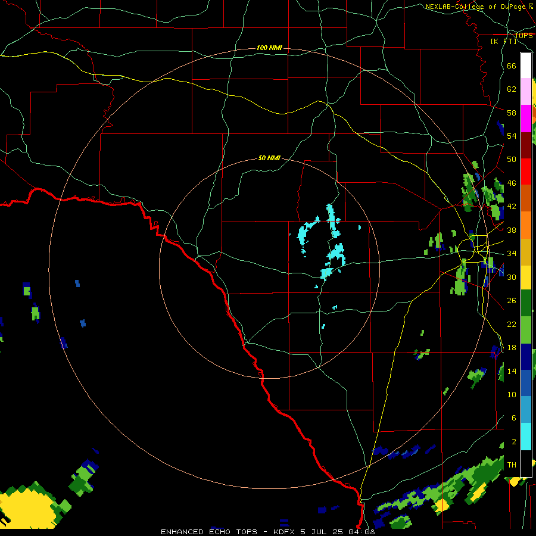The image size is (536, 536).
Task: Click the "22" legend value
Action: click(x=512, y=325)
